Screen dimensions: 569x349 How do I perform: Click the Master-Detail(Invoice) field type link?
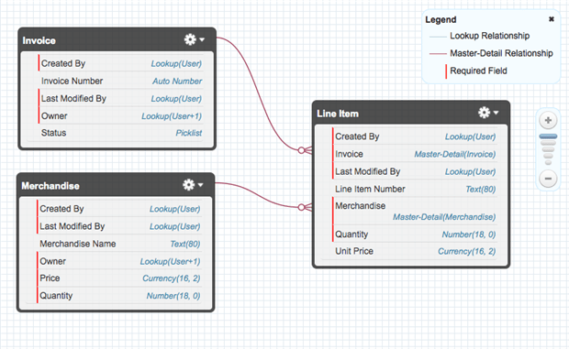pos(454,154)
